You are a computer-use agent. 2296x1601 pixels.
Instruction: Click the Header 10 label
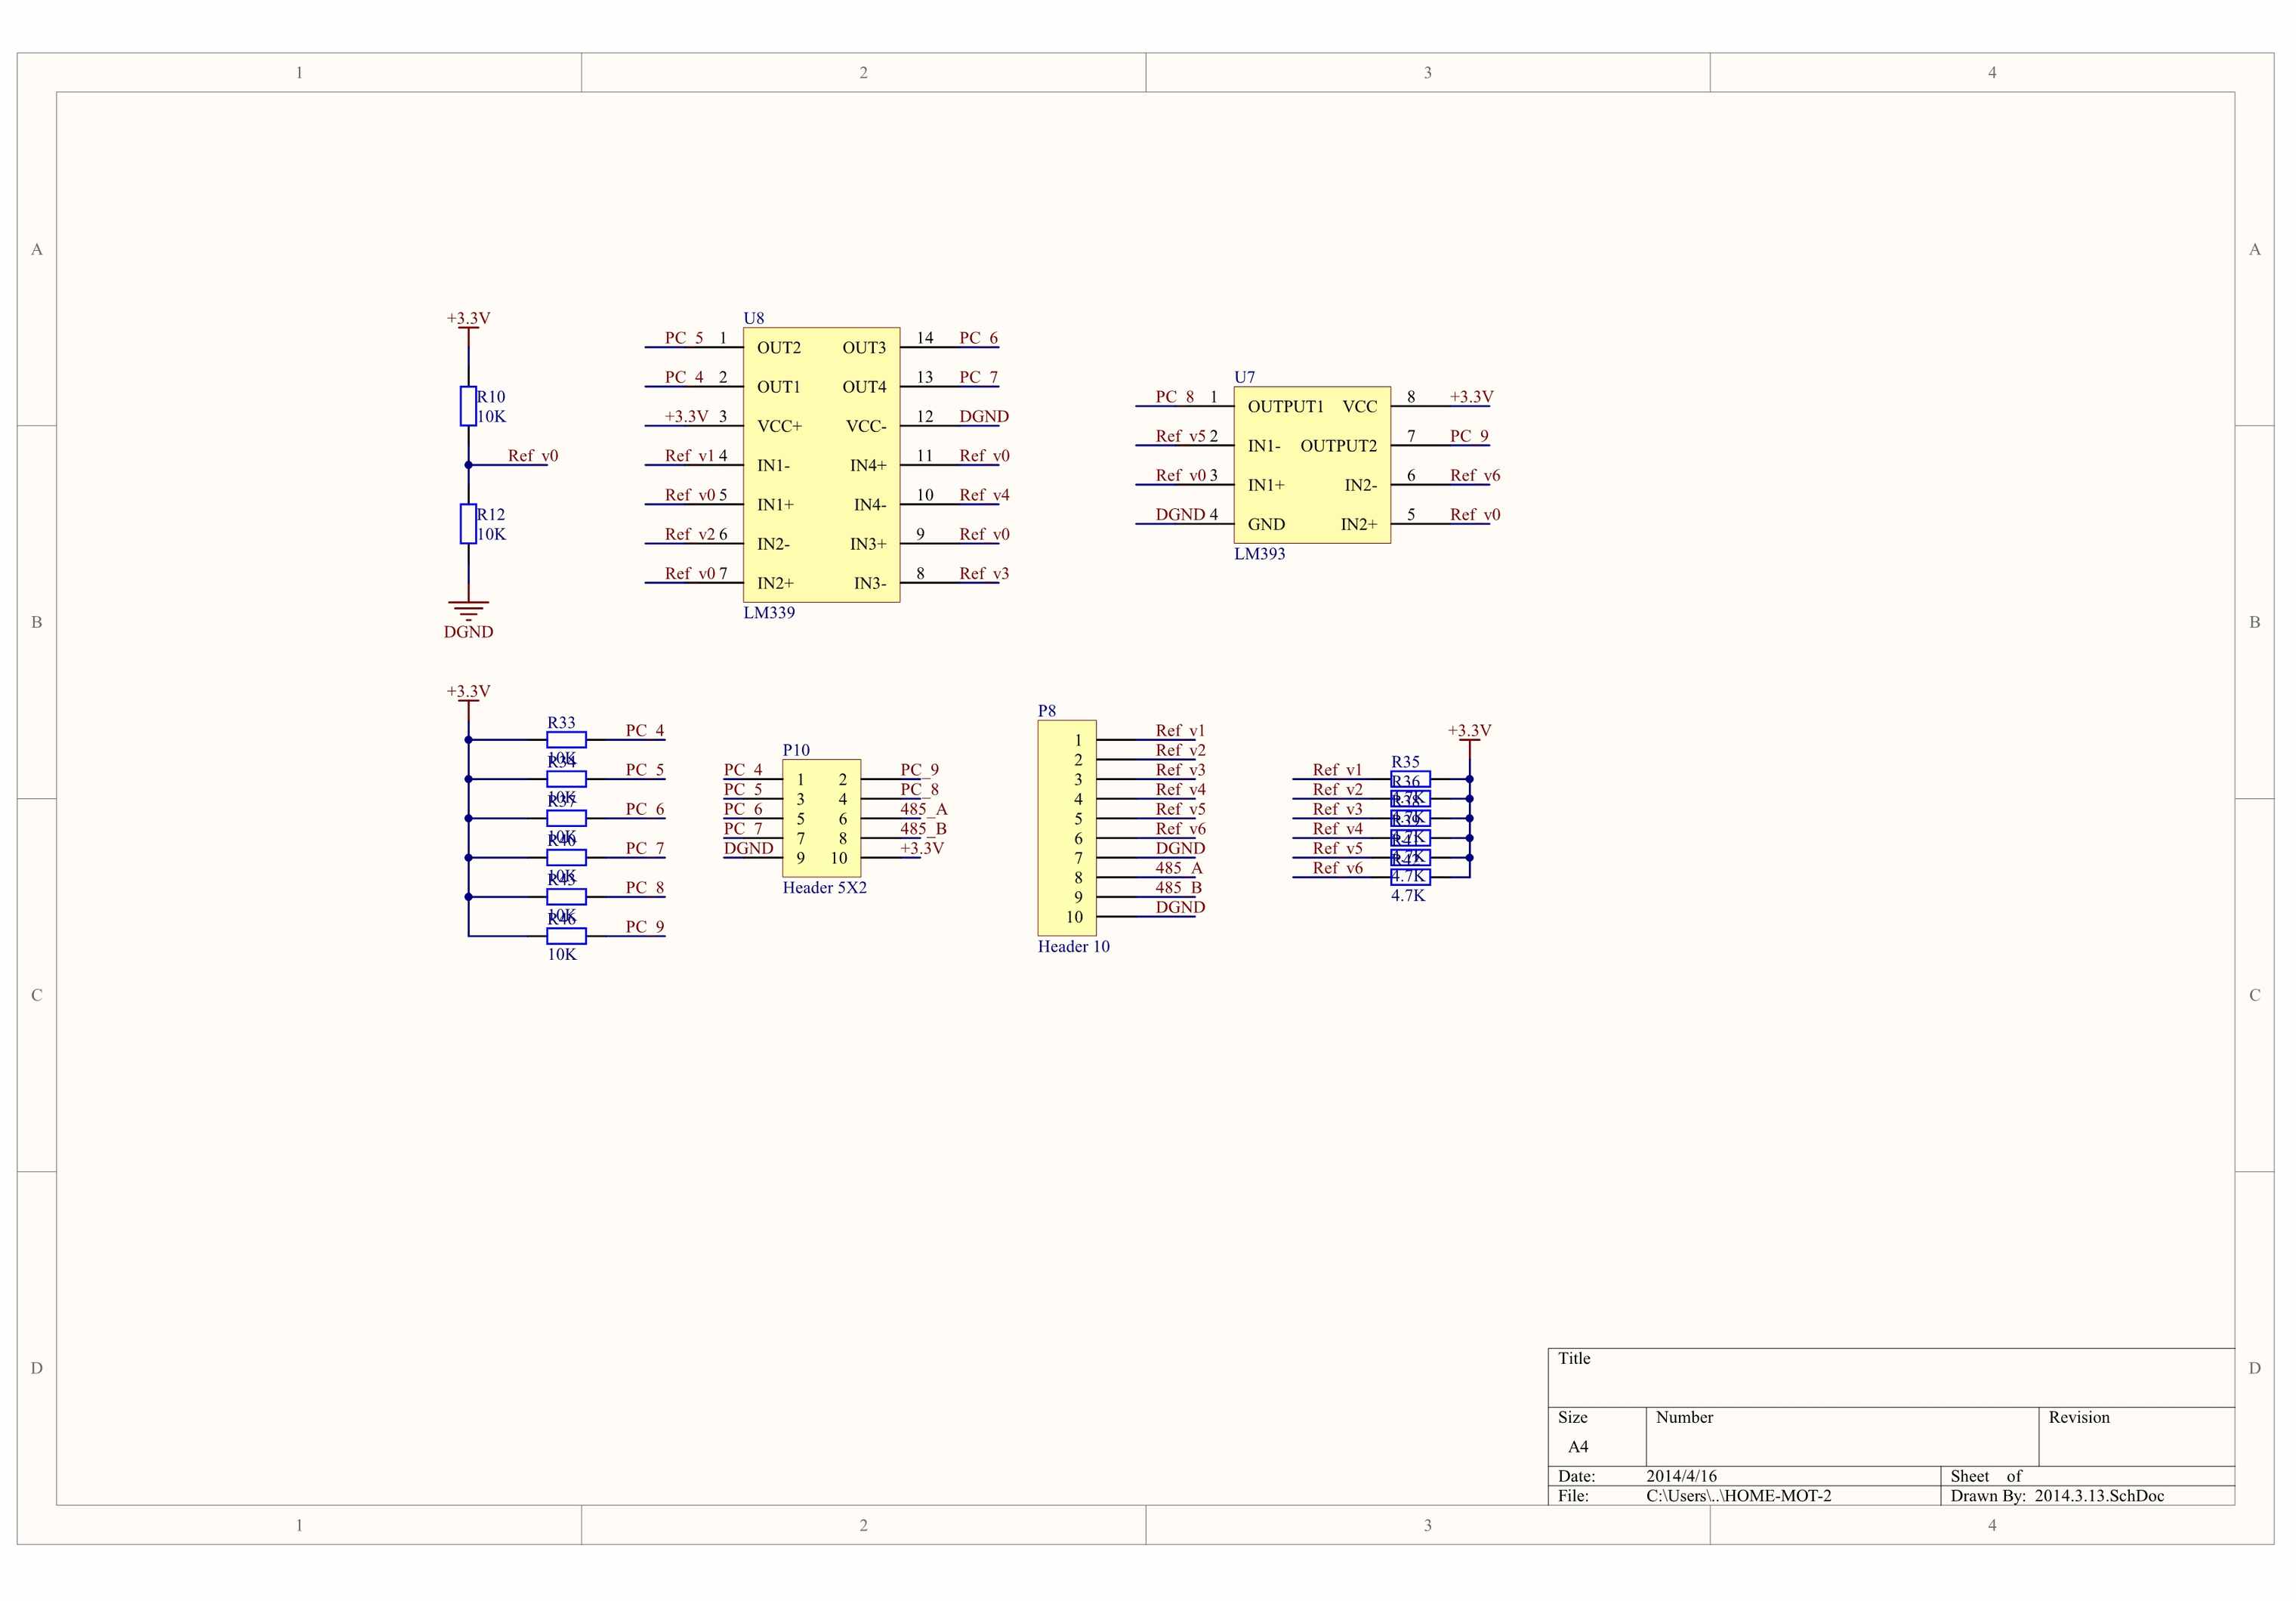[1073, 946]
